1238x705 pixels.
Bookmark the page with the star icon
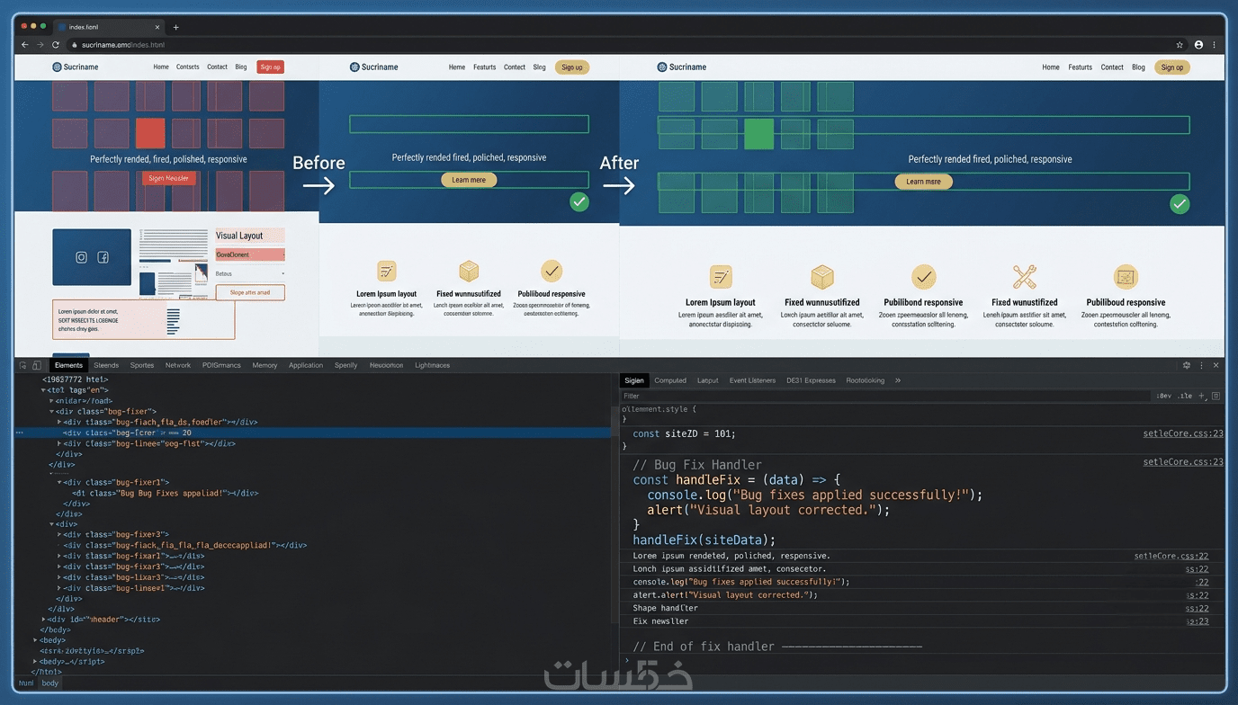pyautogui.click(x=1180, y=44)
